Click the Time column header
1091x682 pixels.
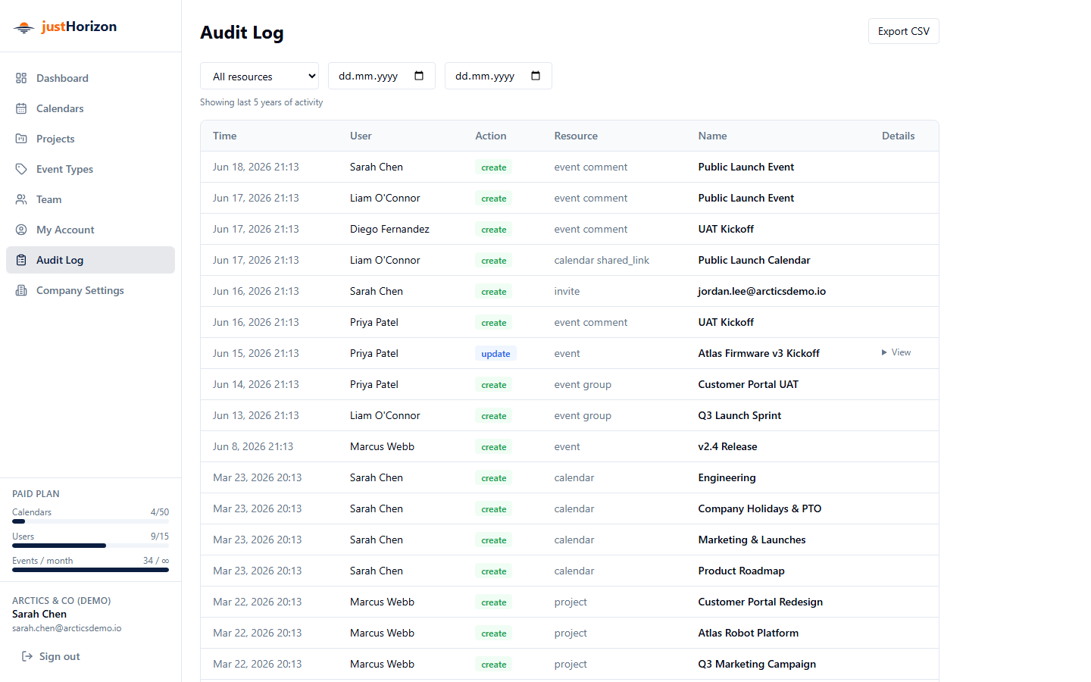point(224,136)
